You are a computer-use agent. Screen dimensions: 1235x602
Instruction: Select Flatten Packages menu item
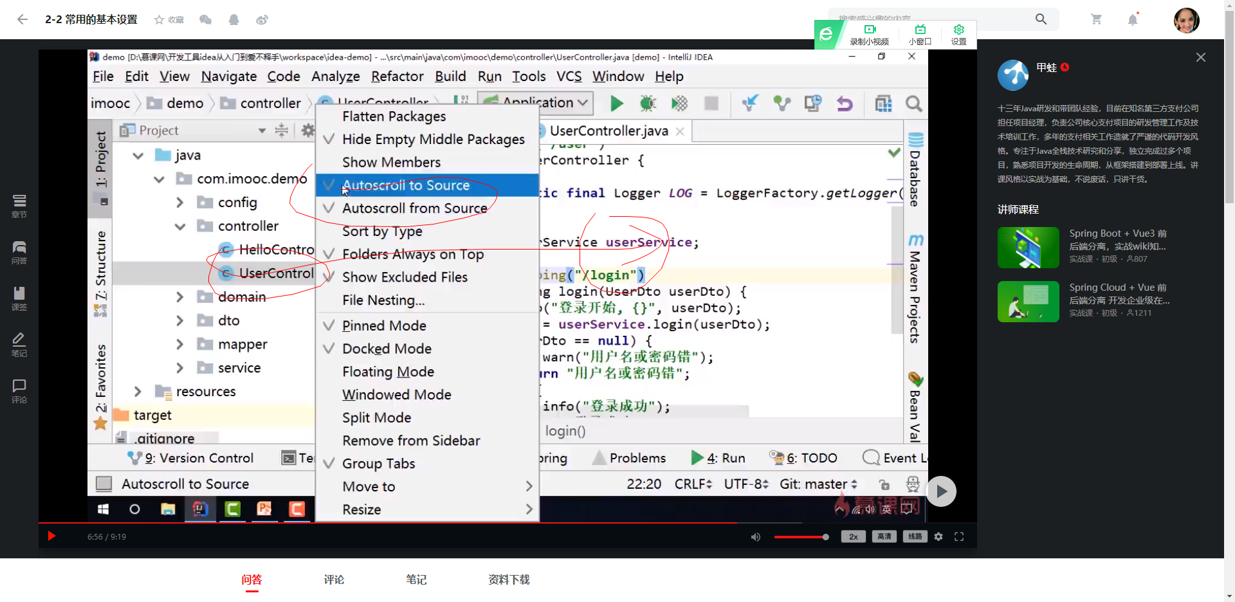click(x=427, y=116)
